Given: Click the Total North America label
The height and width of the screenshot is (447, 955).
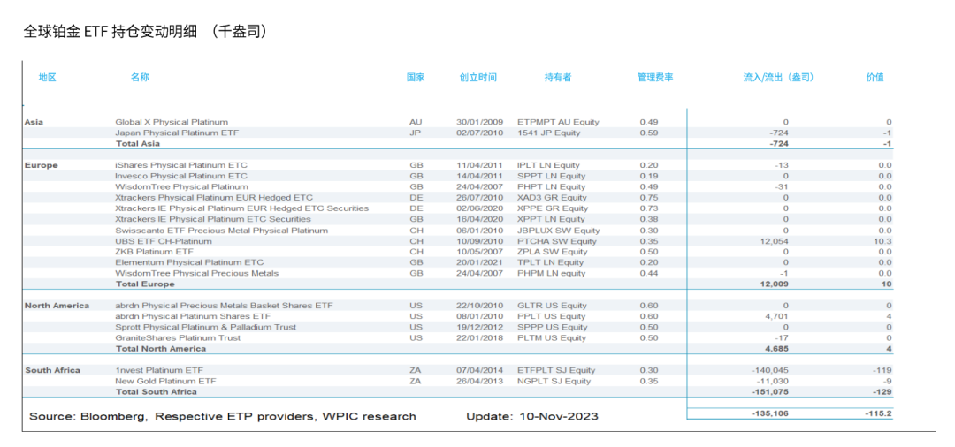Looking at the screenshot, I should coord(161,349).
